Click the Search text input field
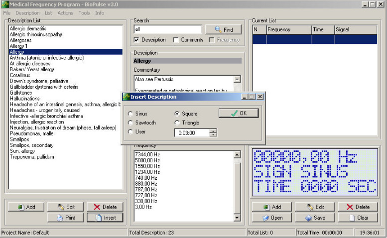Image resolution: width=387 pixels, height=238 pixels. [x=167, y=30]
